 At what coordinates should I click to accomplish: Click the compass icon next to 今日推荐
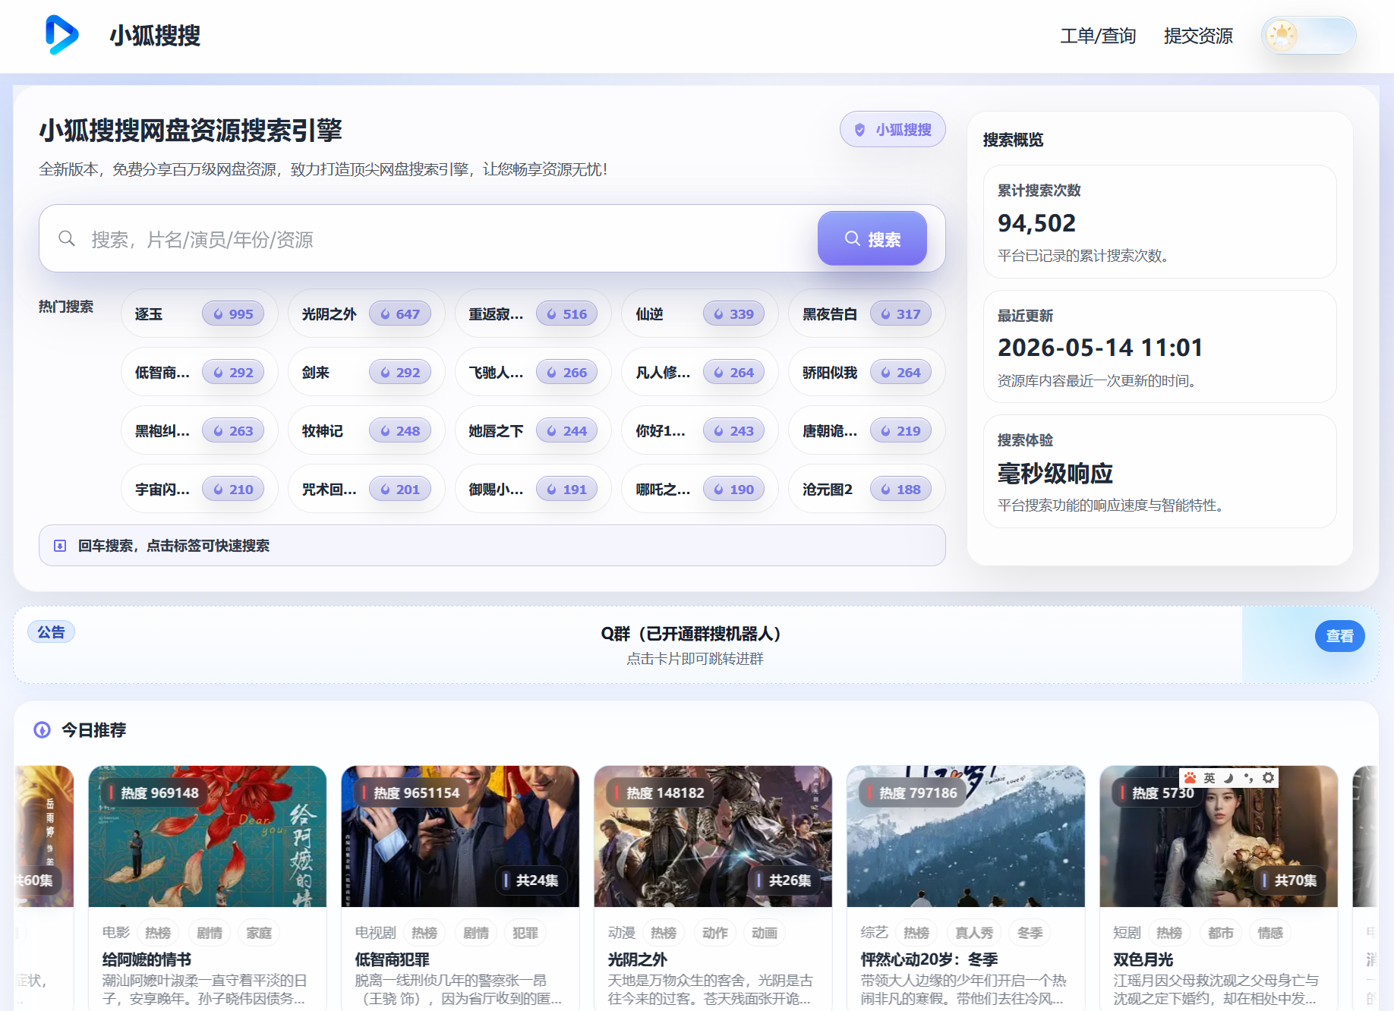coord(43,730)
